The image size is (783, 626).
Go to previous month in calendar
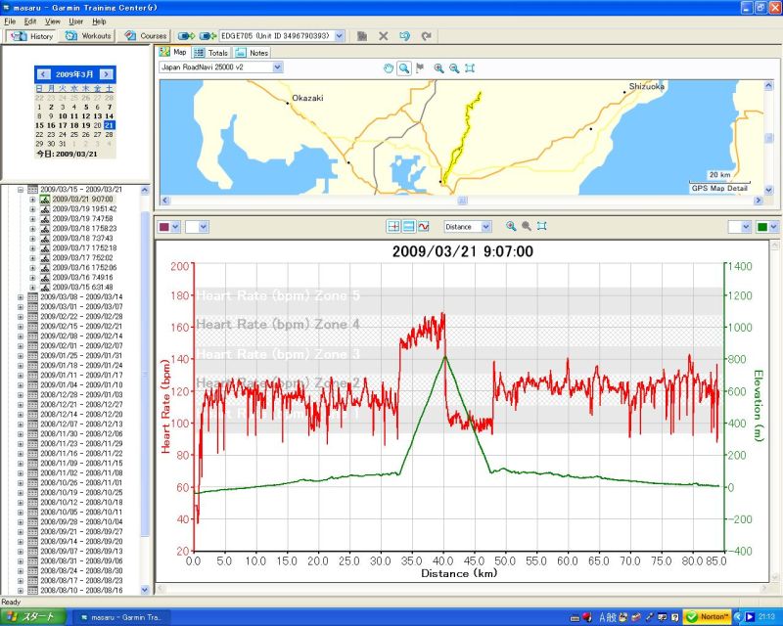tap(43, 74)
